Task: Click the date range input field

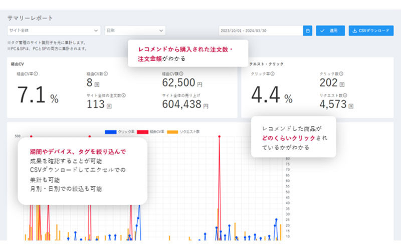Action: pyautogui.click(x=261, y=30)
